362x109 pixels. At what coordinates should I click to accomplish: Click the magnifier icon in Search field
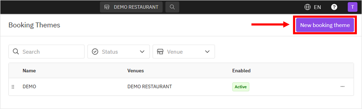[16, 52]
